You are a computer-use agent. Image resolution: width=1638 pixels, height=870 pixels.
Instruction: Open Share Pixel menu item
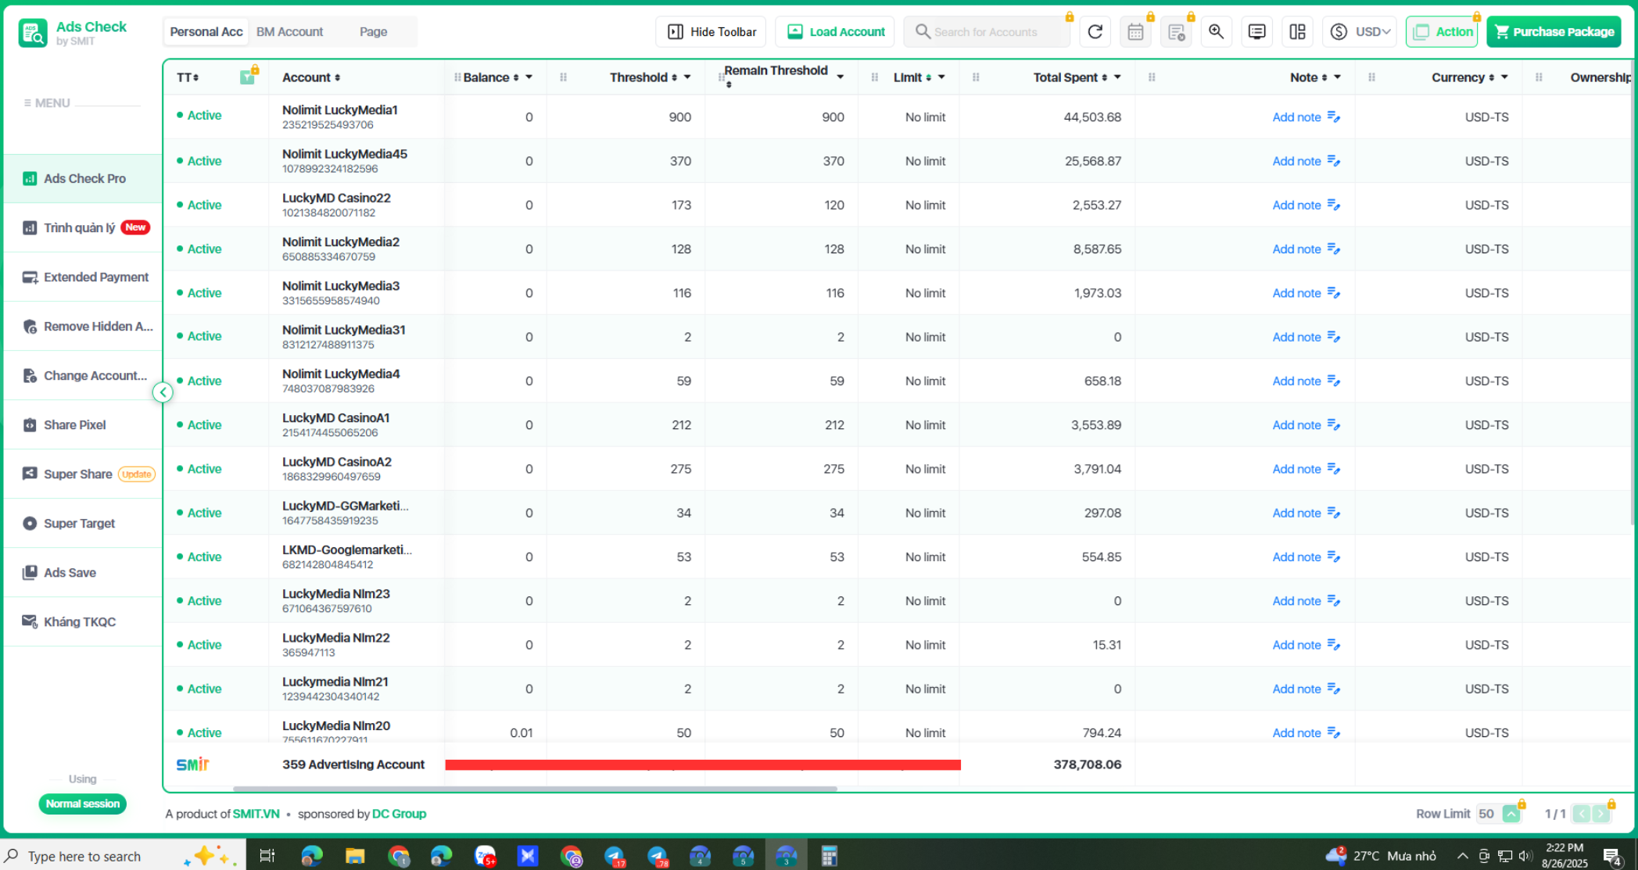point(83,424)
